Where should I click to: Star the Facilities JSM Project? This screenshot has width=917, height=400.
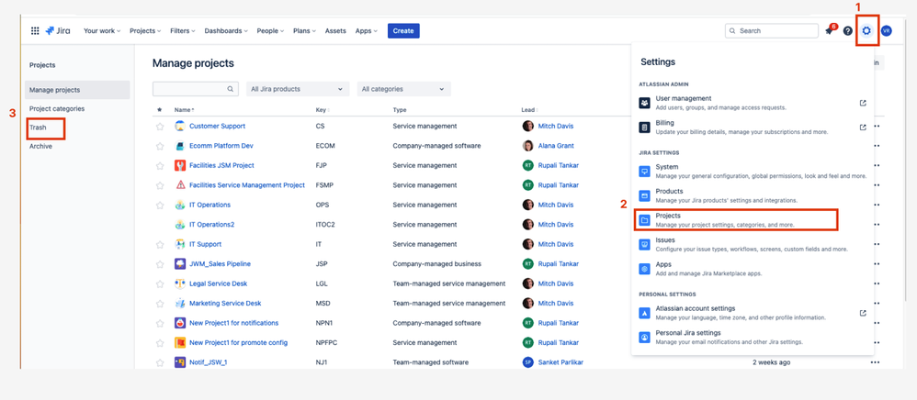[160, 166]
